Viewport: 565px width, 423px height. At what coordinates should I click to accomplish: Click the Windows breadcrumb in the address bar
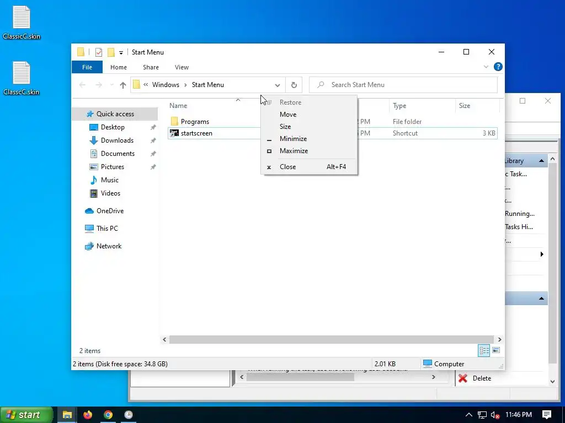(166, 85)
